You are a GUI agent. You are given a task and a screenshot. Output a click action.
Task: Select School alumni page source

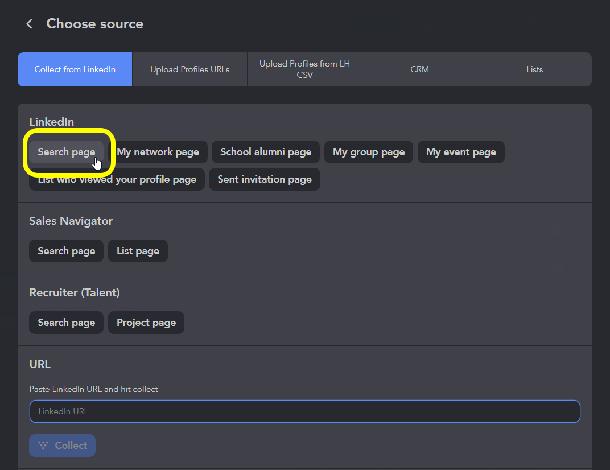pos(266,152)
